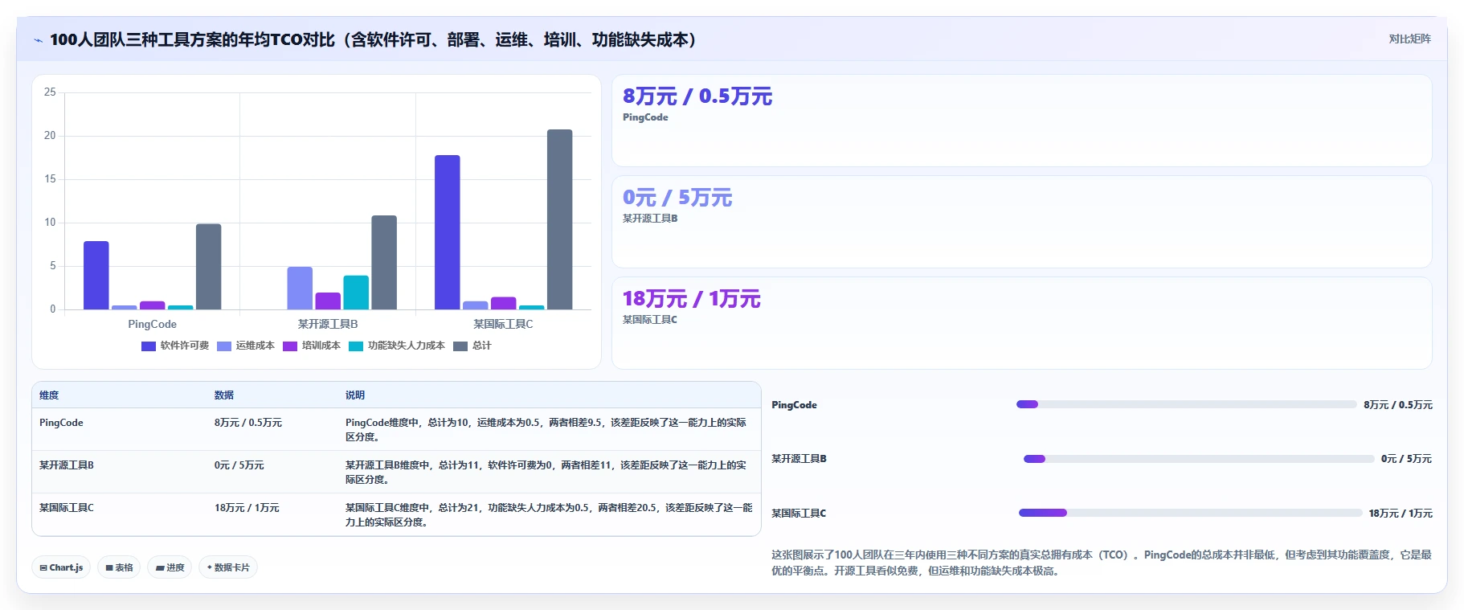The image size is (1464, 610).
Task: Click 某开源工具B's light-blue 运维成本 bar
Action: (300, 289)
